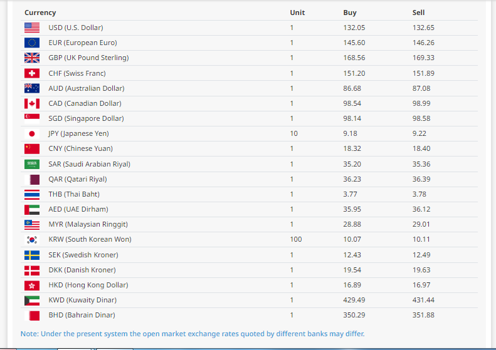Click the Sell column header
The height and width of the screenshot is (350, 496).
pyautogui.click(x=418, y=13)
